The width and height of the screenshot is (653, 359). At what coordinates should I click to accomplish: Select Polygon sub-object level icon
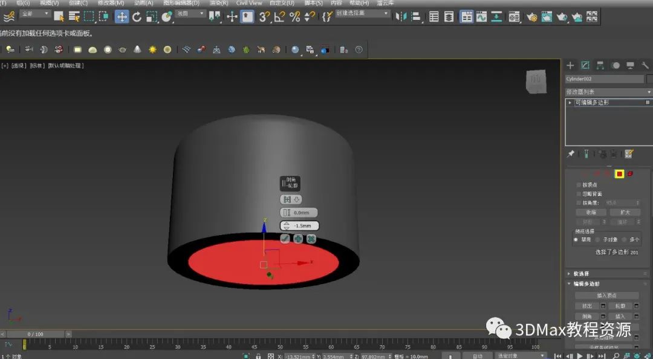click(x=619, y=174)
